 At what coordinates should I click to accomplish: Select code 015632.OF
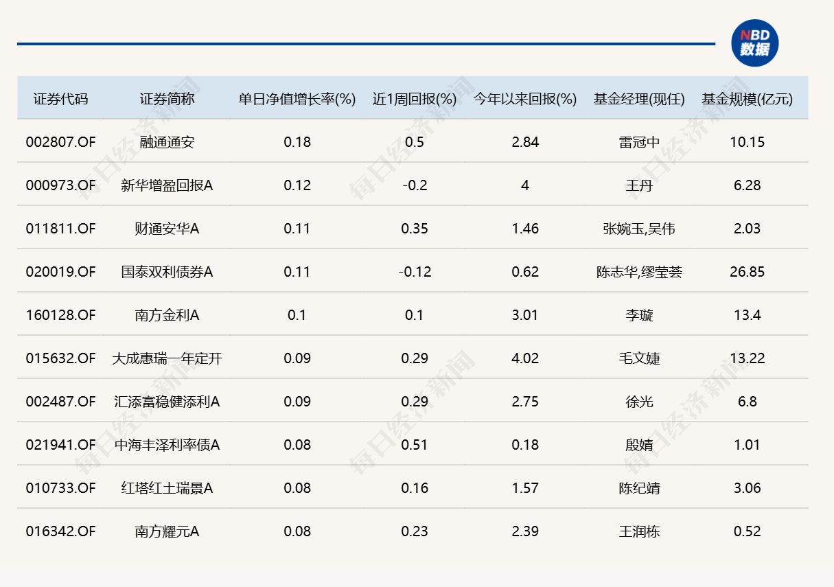pos(61,358)
